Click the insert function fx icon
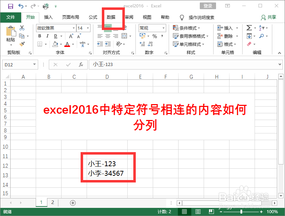Image resolution: width=285 pixels, height=216 pixels. point(81,65)
